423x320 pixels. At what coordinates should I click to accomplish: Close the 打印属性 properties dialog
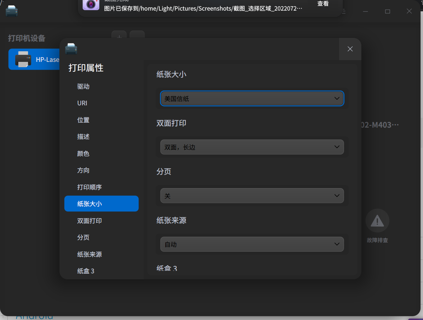pos(350,49)
